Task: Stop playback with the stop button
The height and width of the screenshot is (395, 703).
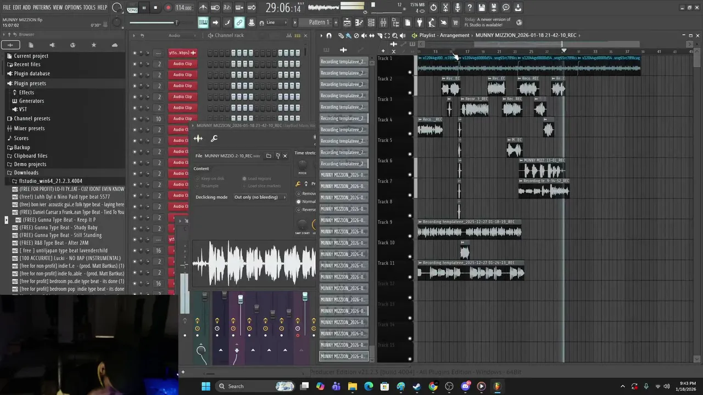Action: [x=155, y=8]
